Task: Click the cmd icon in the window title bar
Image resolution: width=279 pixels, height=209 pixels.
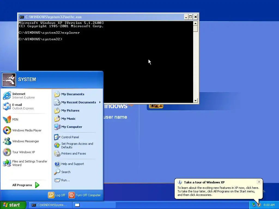Action: (22, 17)
